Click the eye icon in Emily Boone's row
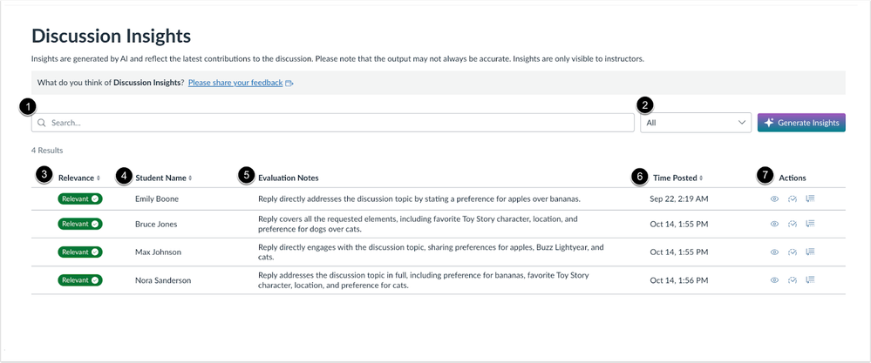 coord(774,199)
